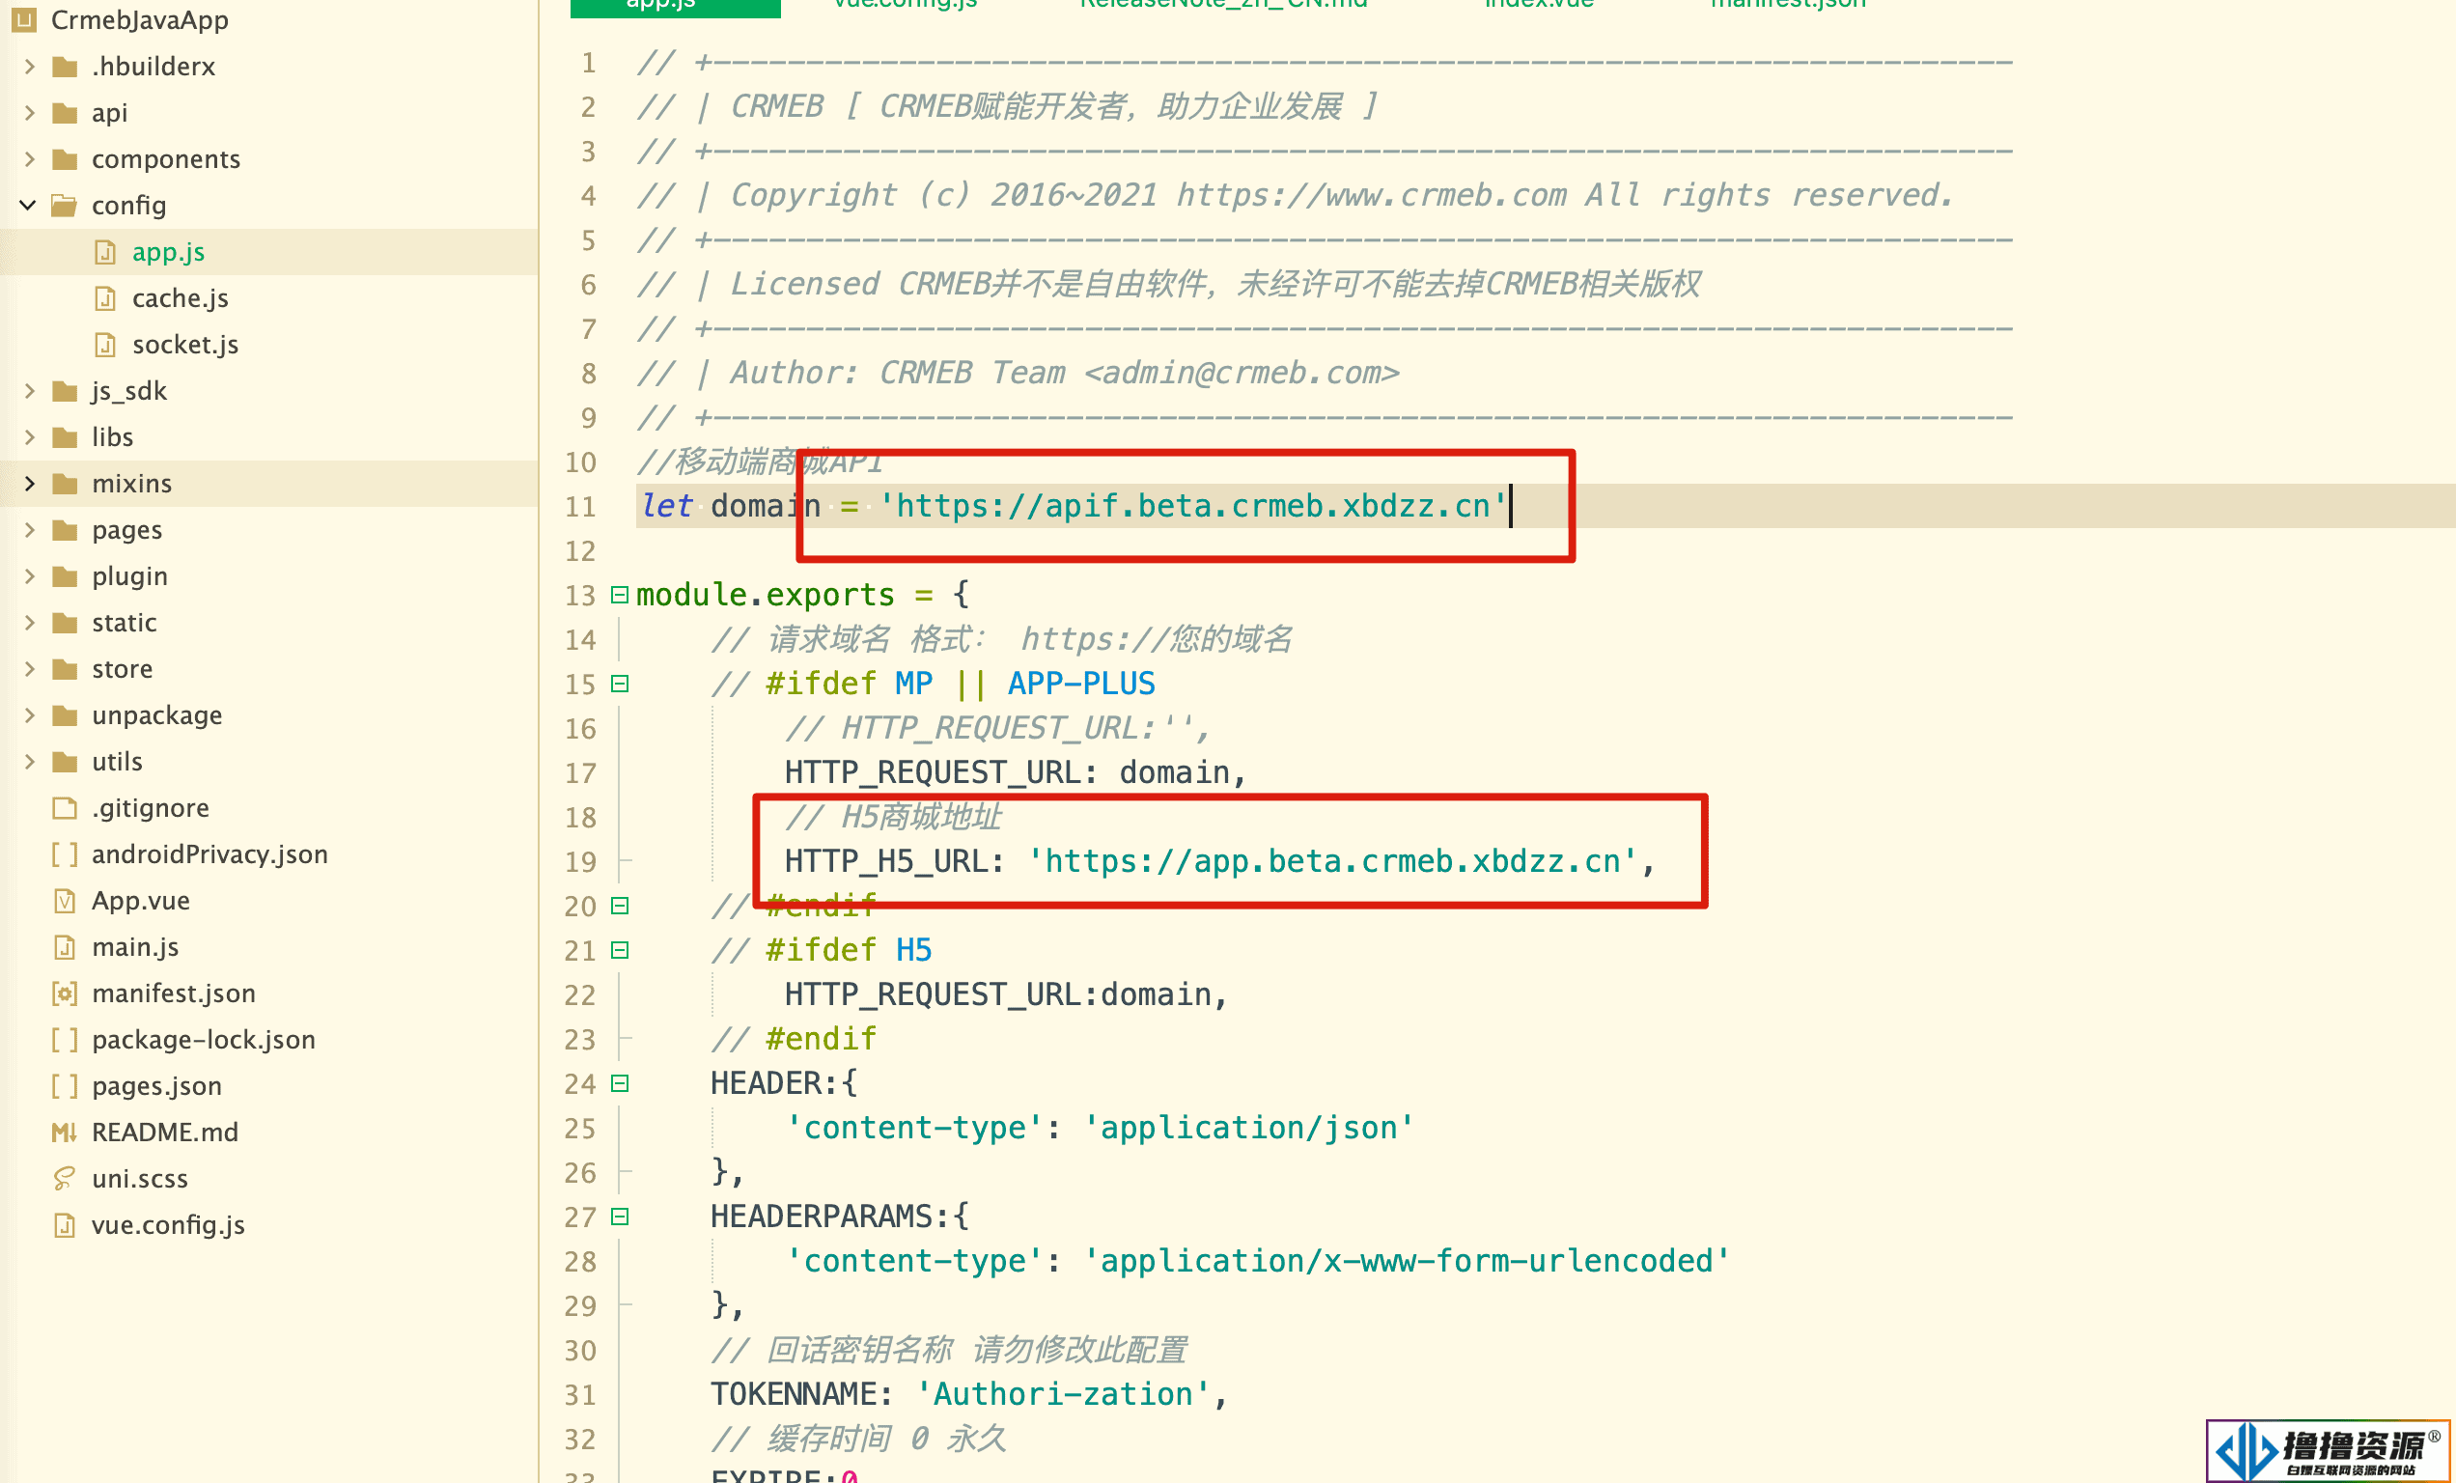Screen dimensions: 2456x1483
Task: Expand the .hbuilderx folder chevron
Action: [x=29, y=67]
